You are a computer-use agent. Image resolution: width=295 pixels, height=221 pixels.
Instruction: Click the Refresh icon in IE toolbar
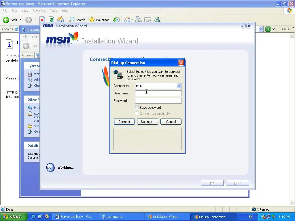[51, 20]
